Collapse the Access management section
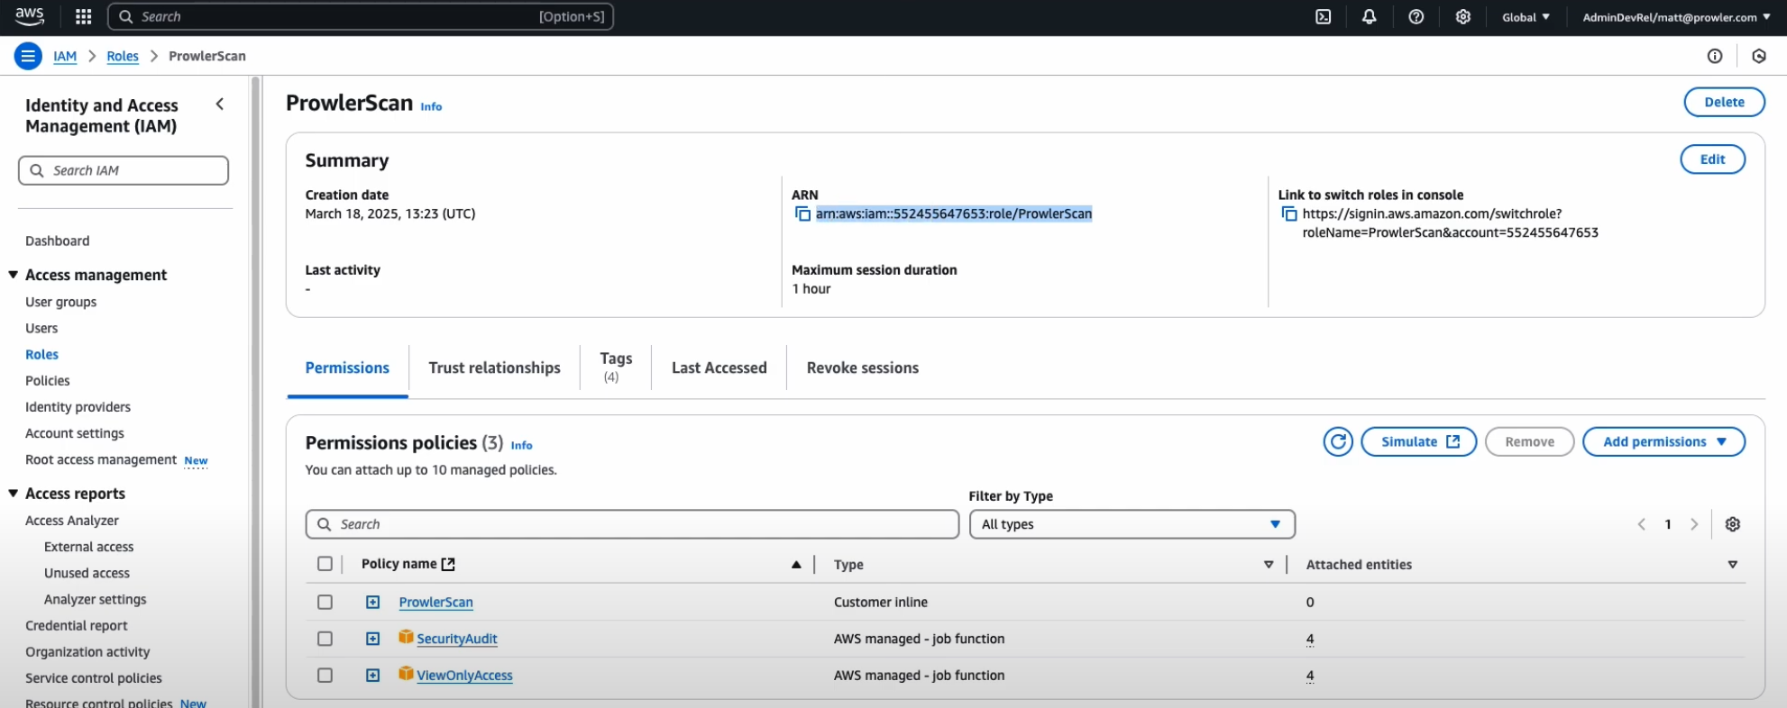Viewport: 1787px width, 708px height. tap(14, 275)
